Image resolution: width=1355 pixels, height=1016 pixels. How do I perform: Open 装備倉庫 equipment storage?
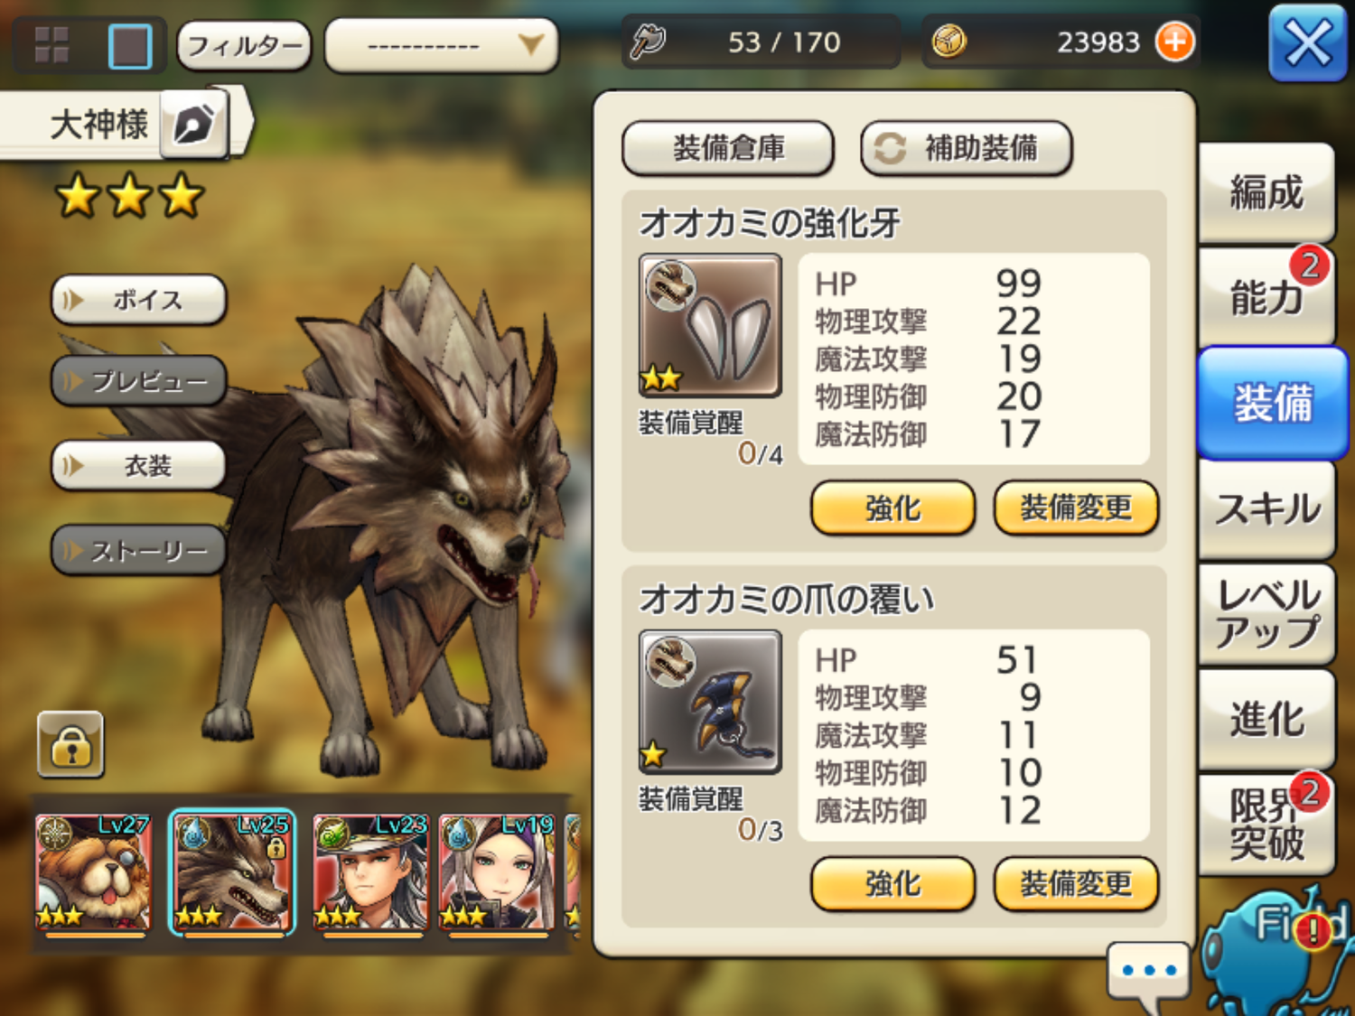point(728,148)
